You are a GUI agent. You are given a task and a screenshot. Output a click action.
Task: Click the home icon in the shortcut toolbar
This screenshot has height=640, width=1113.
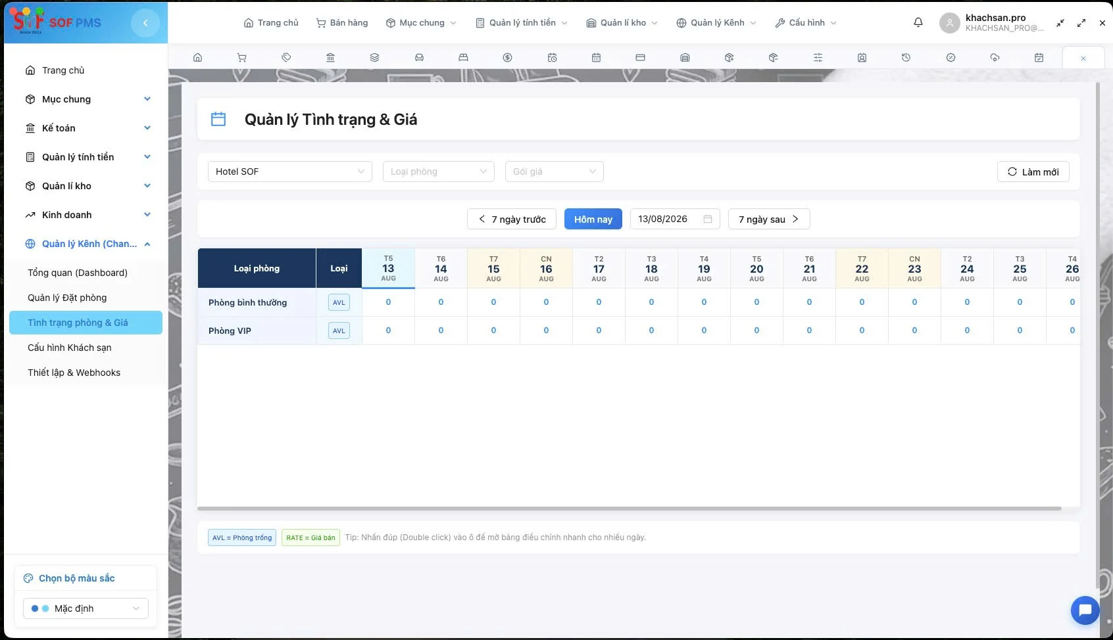197,58
